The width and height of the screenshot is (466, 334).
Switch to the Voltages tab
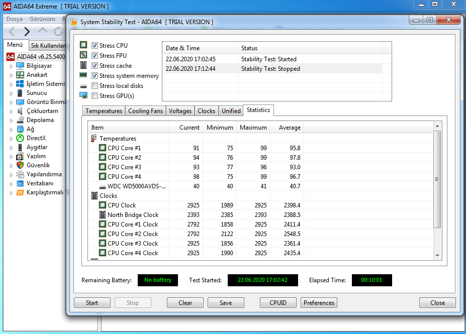(180, 110)
